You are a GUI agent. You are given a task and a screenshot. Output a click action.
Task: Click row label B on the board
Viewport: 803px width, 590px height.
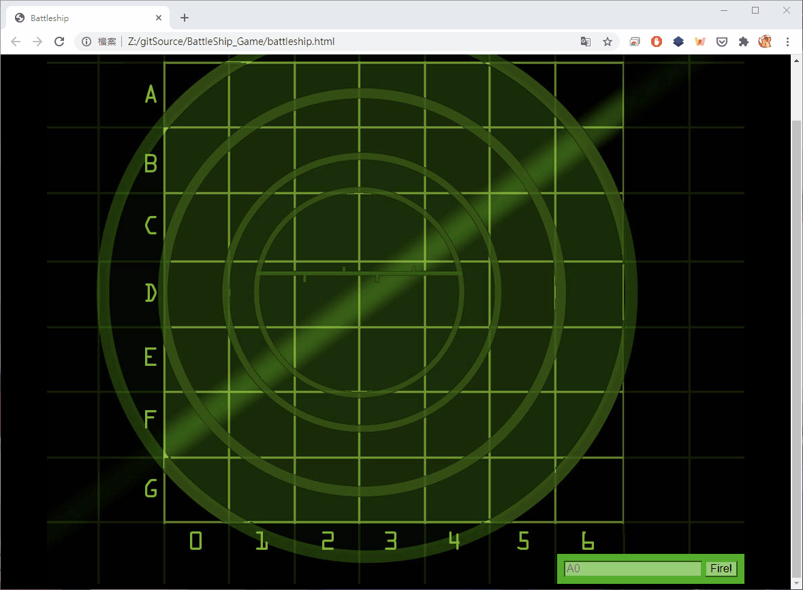pos(151,164)
